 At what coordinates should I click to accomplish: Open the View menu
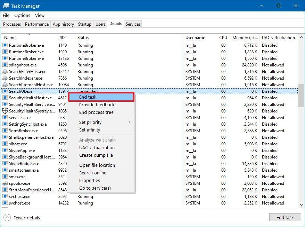40,15
